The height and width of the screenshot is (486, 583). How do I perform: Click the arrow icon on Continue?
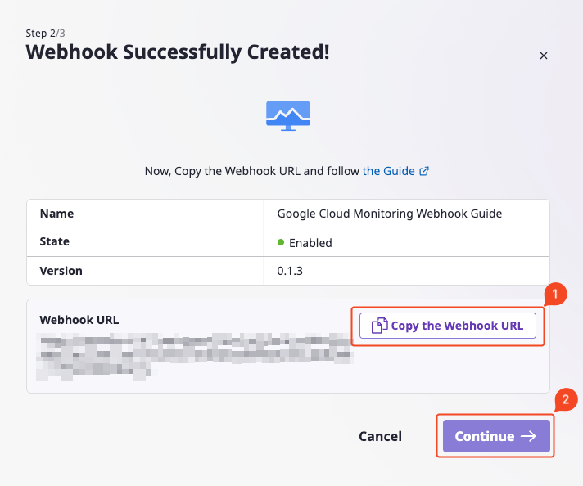528,436
